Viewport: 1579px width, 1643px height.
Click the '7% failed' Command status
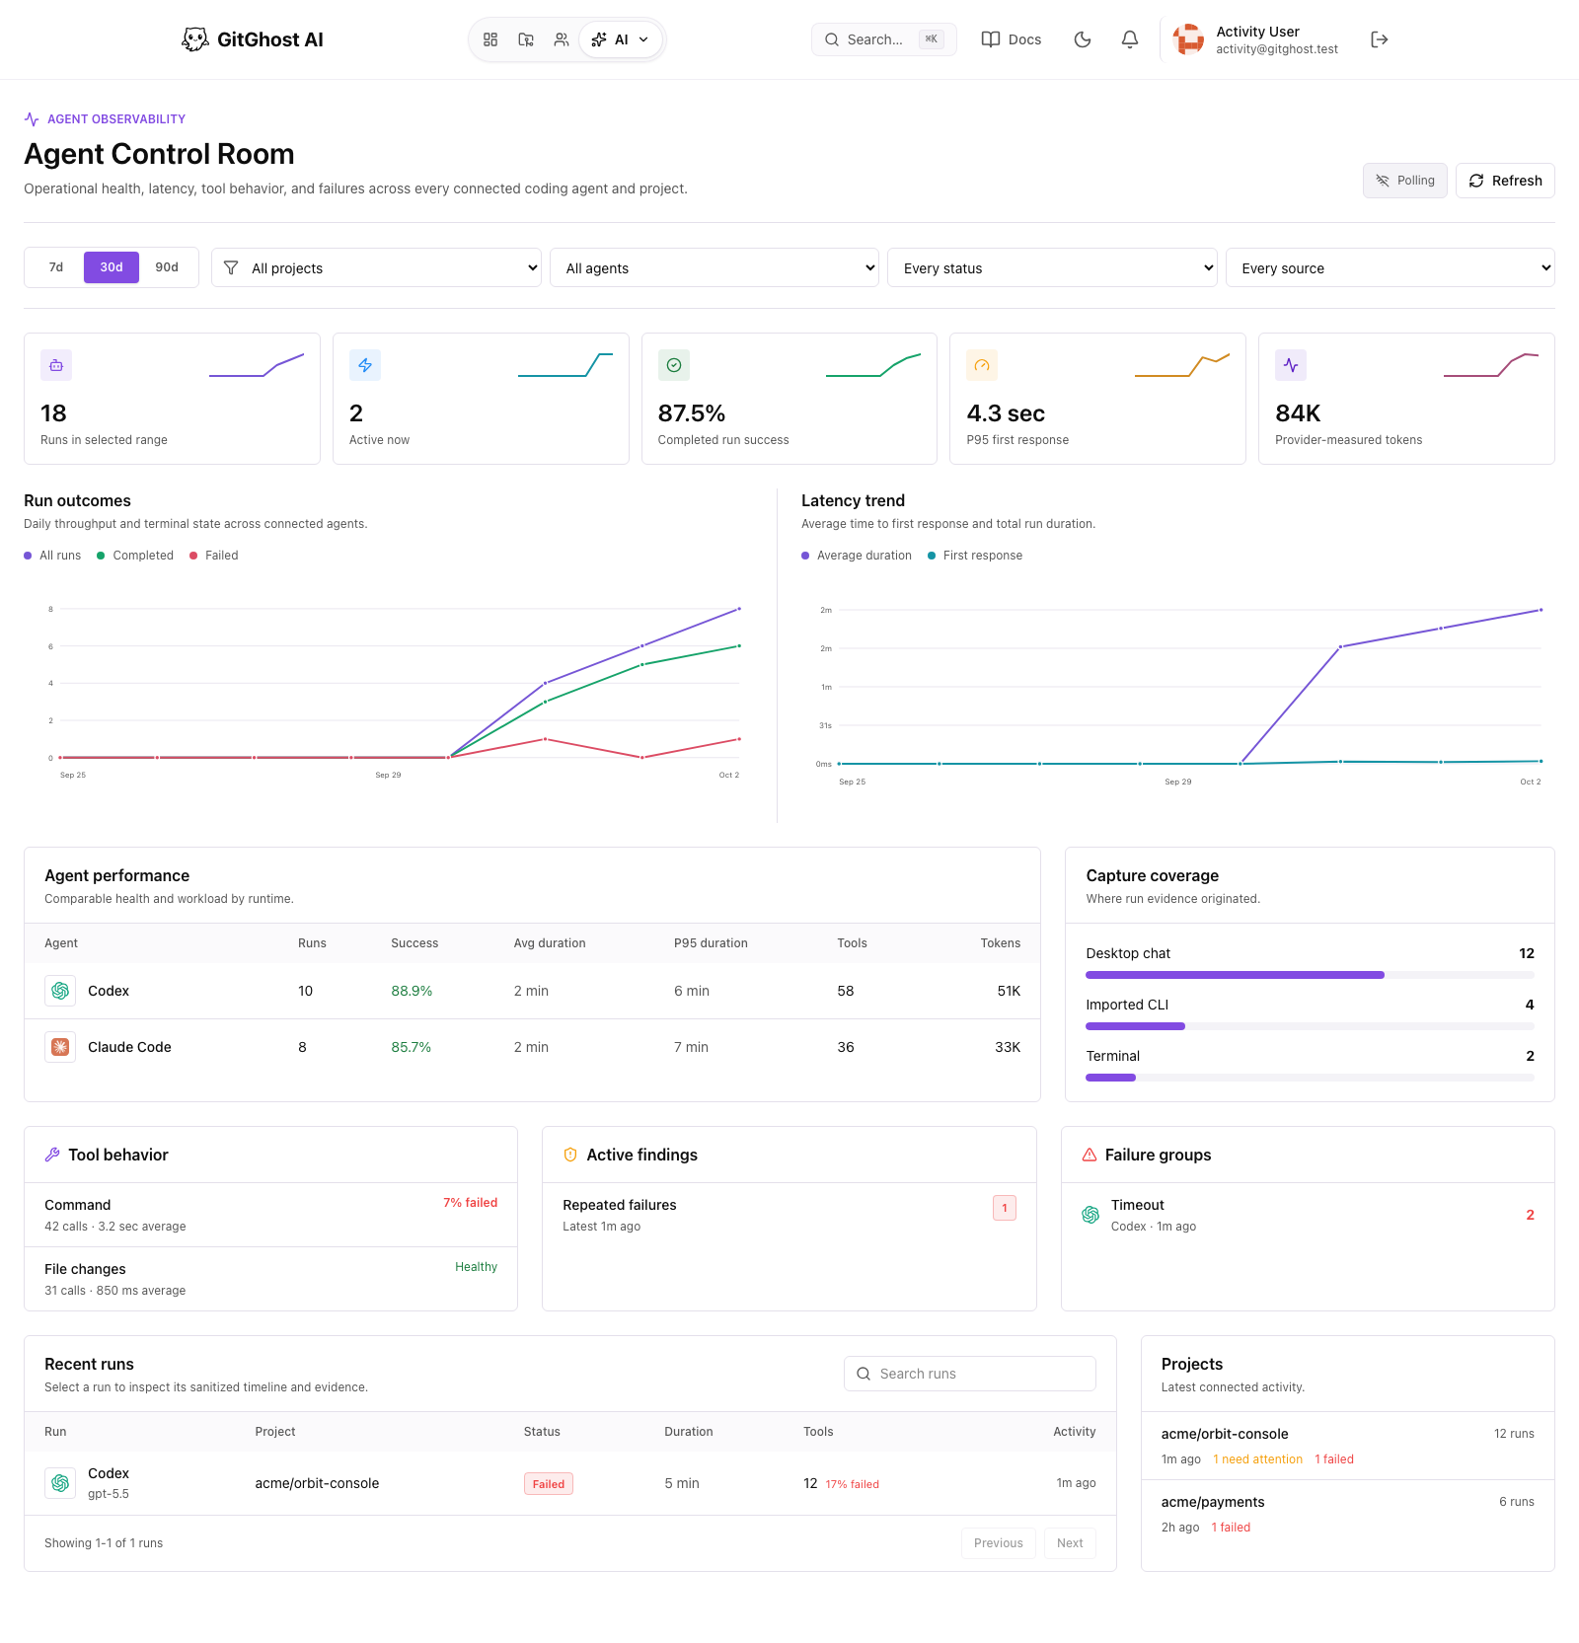(470, 1203)
